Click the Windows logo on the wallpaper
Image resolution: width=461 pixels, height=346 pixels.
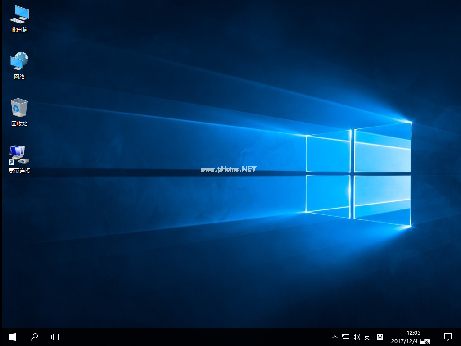(x=358, y=173)
